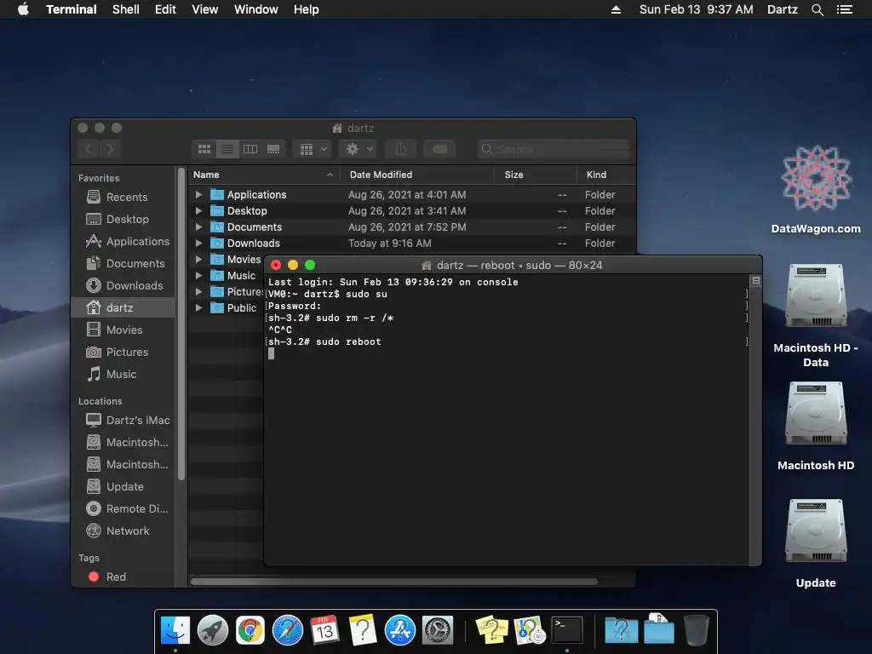Screen dimensions: 872x654
Task: Click the eject icon in menu bar
Action: coord(616,9)
